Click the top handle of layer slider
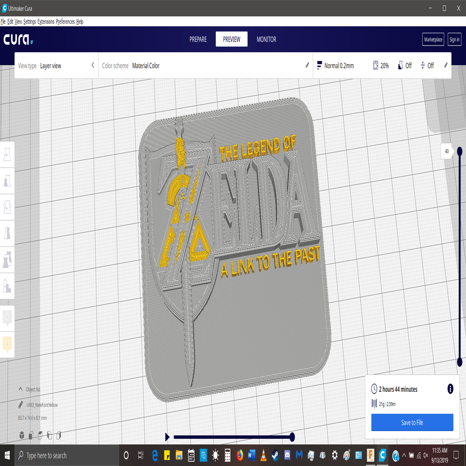466x466 pixels. click(460, 151)
